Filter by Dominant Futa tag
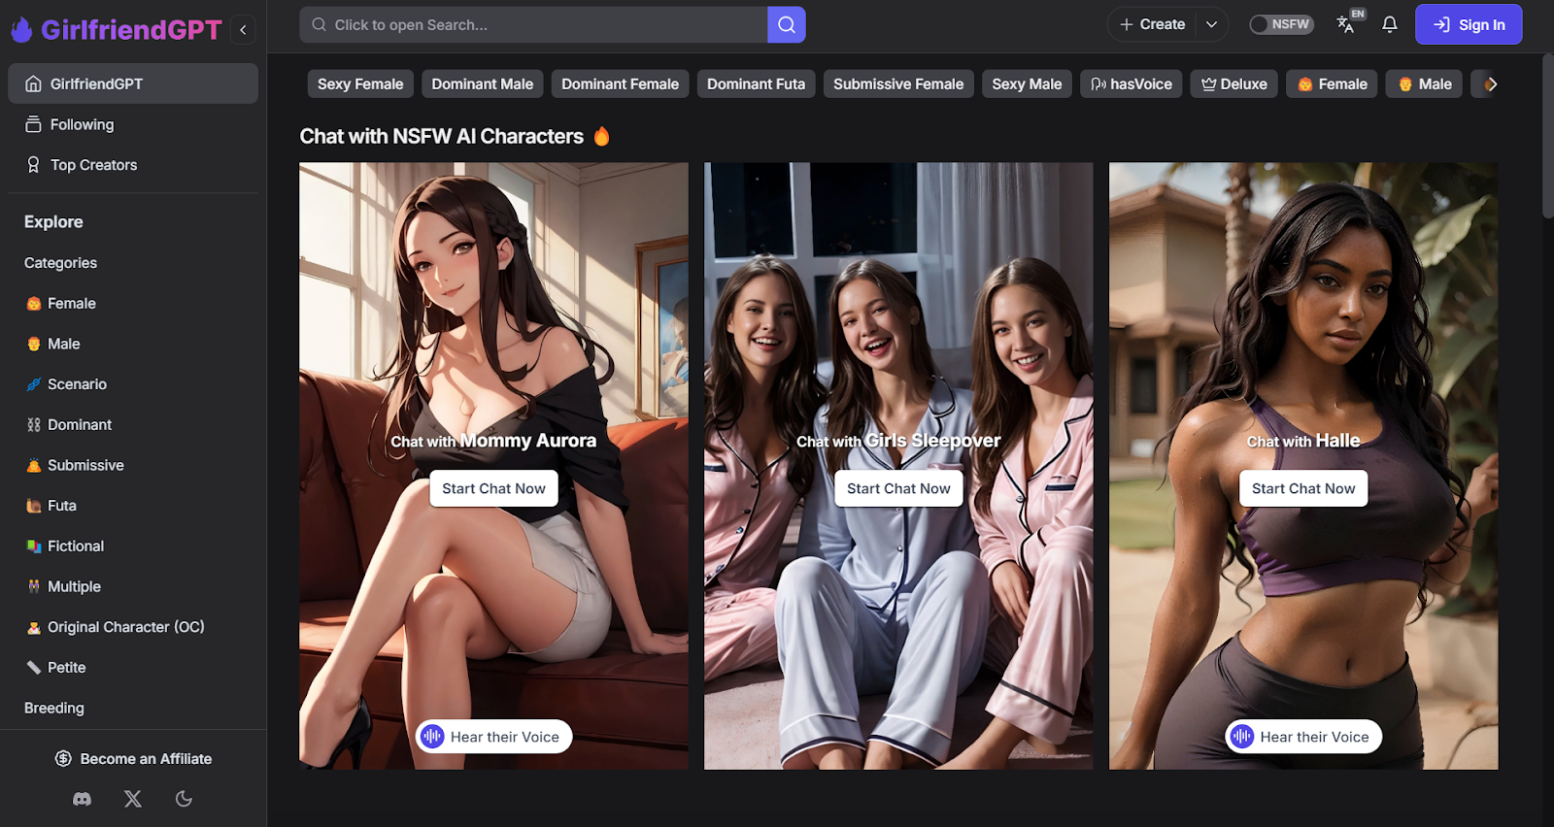The width and height of the screenshot is (1554, 827). pos(757,84)
